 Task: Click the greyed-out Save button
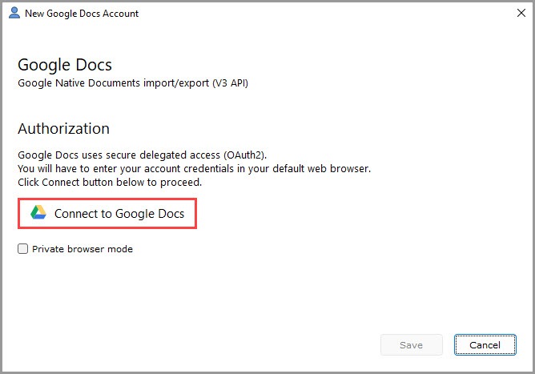(411, 345)
